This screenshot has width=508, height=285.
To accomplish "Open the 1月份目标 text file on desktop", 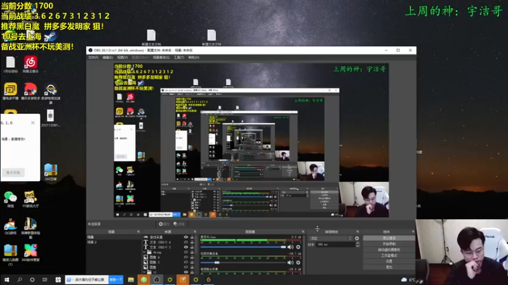I will coord(10,64).
